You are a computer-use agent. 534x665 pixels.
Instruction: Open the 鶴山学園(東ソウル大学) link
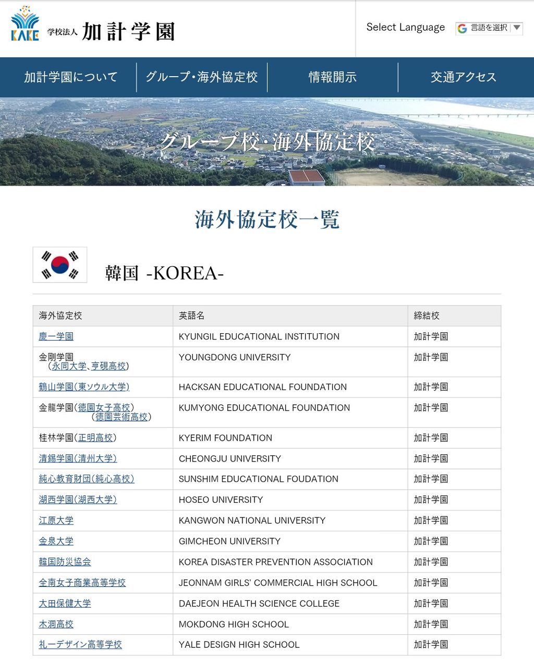(x=84, y=387)
